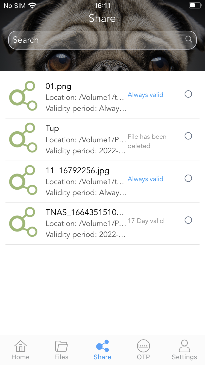Select the radio button for the TNAS file
The height and width of the screenshot is (365, 205).
click(188, 220)
